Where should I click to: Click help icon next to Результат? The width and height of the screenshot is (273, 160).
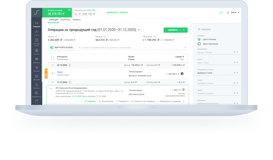pos(154,37)
